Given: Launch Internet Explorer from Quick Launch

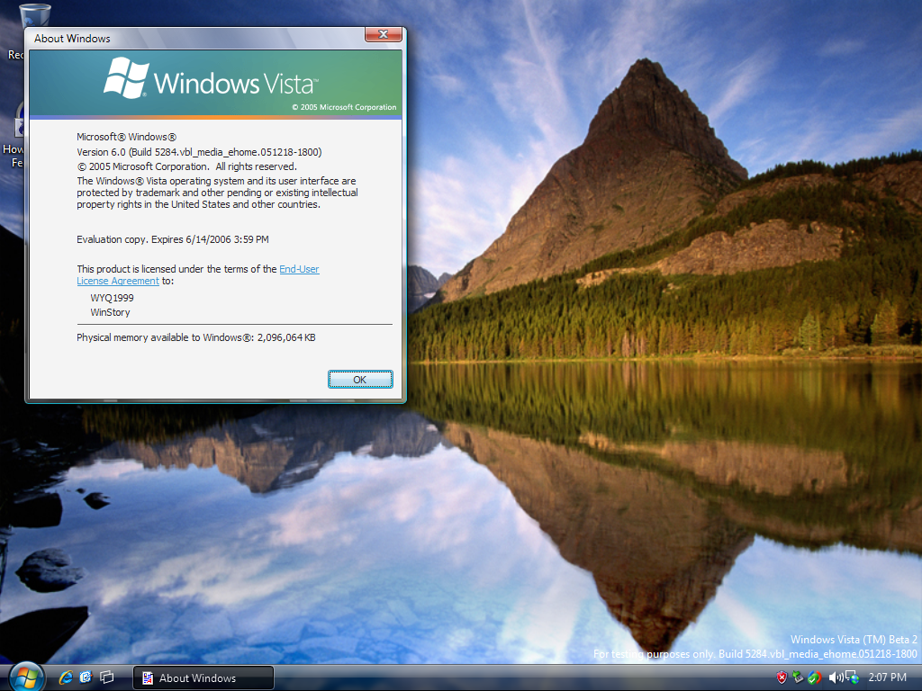Looking at the screenshot, I should tap(65, 678).
